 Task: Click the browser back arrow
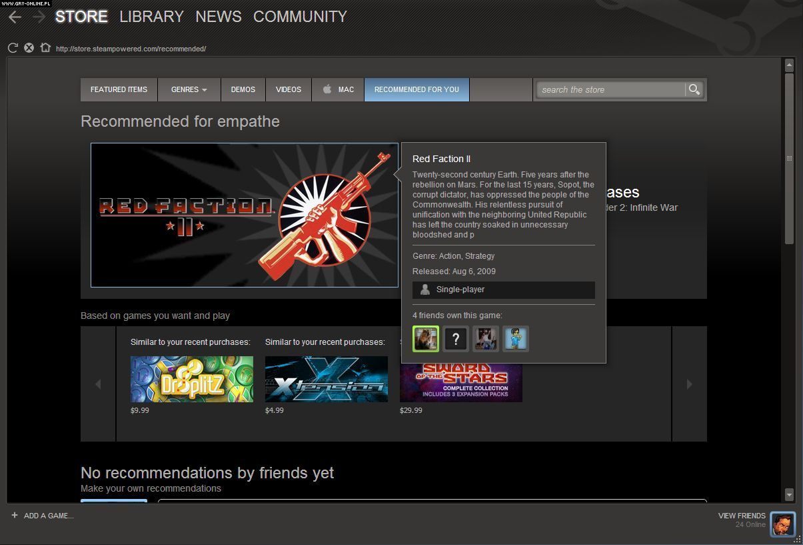coord(15,17)
